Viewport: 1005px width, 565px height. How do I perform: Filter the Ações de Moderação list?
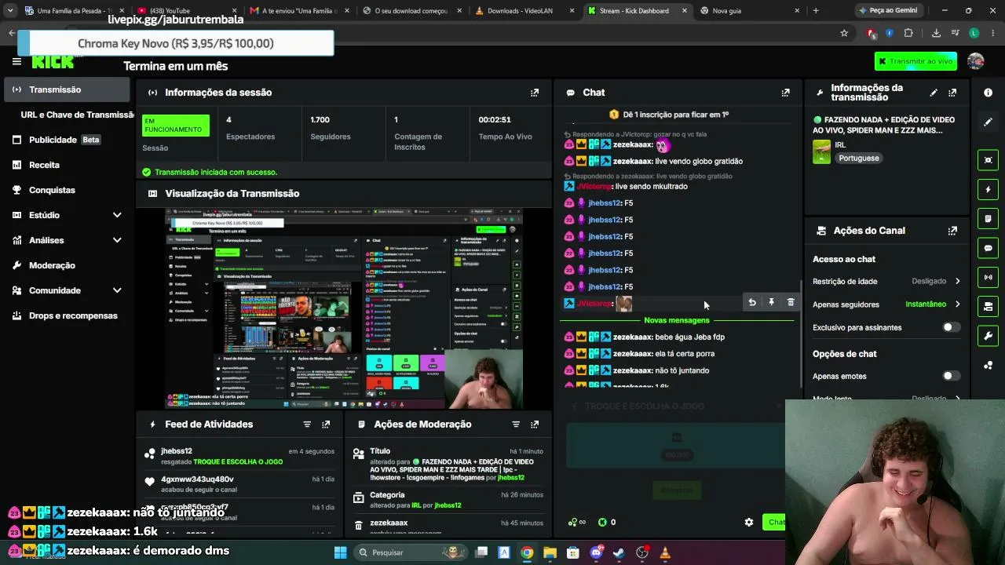(516, 425)
